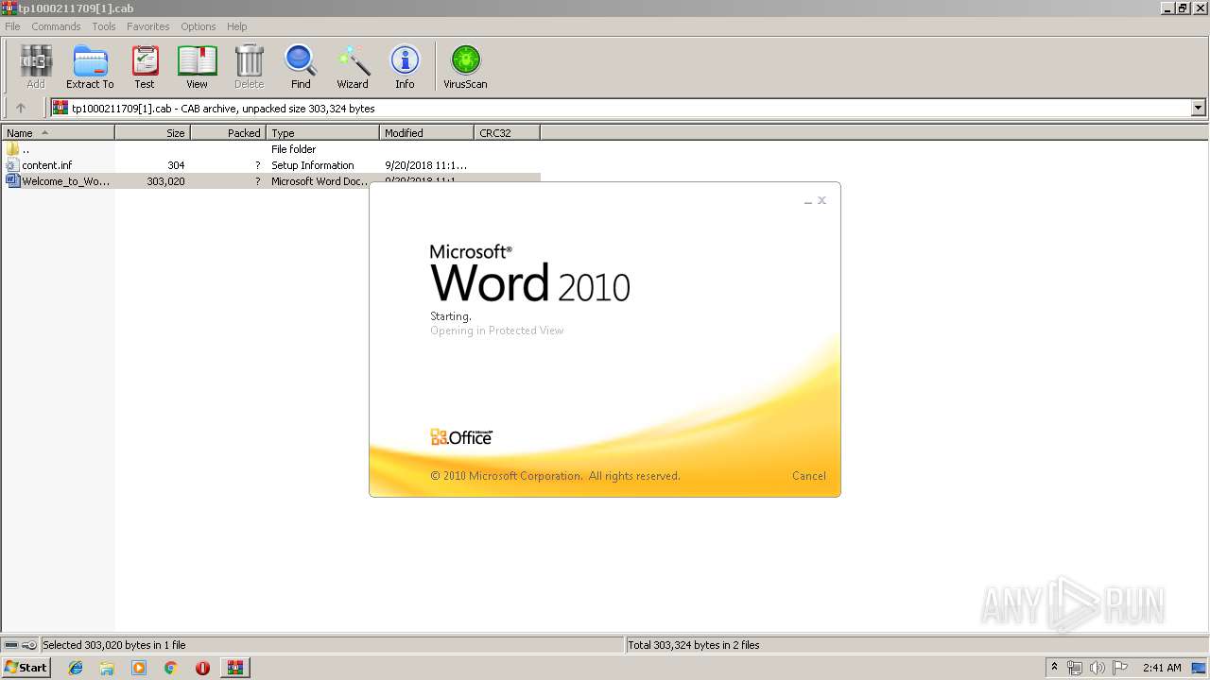
Task: Open the Windows Start menu
Action: (26, 668)
